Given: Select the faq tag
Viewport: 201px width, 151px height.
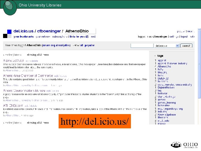Looking at the screenshot, I should [159, 91].
